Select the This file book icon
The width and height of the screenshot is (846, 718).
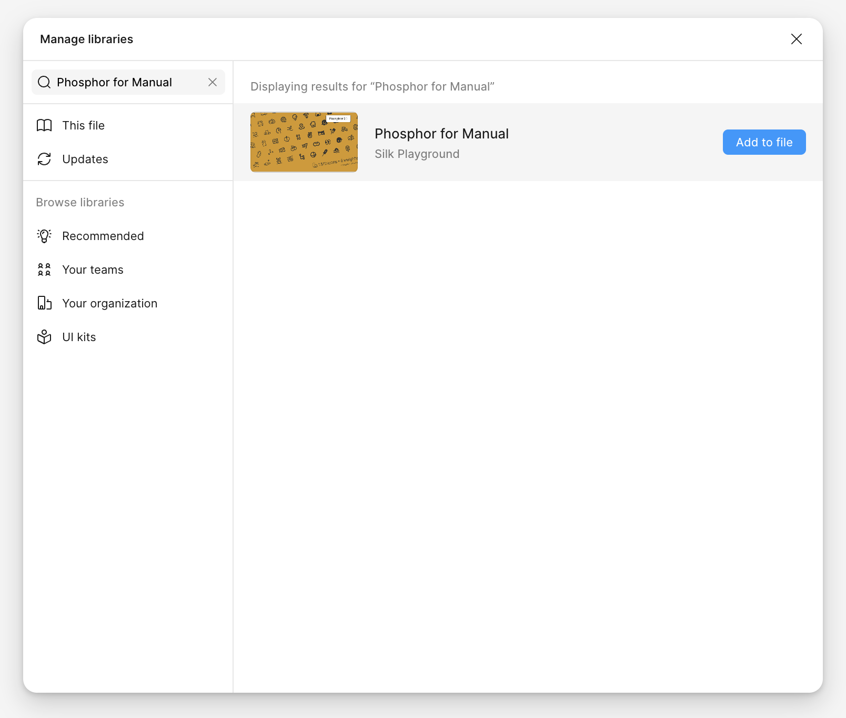click(44, 125)
